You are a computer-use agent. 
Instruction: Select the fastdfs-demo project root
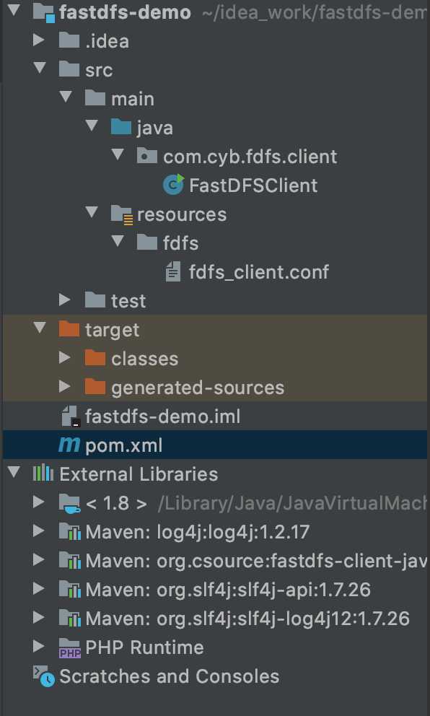[x=125, y=12]
